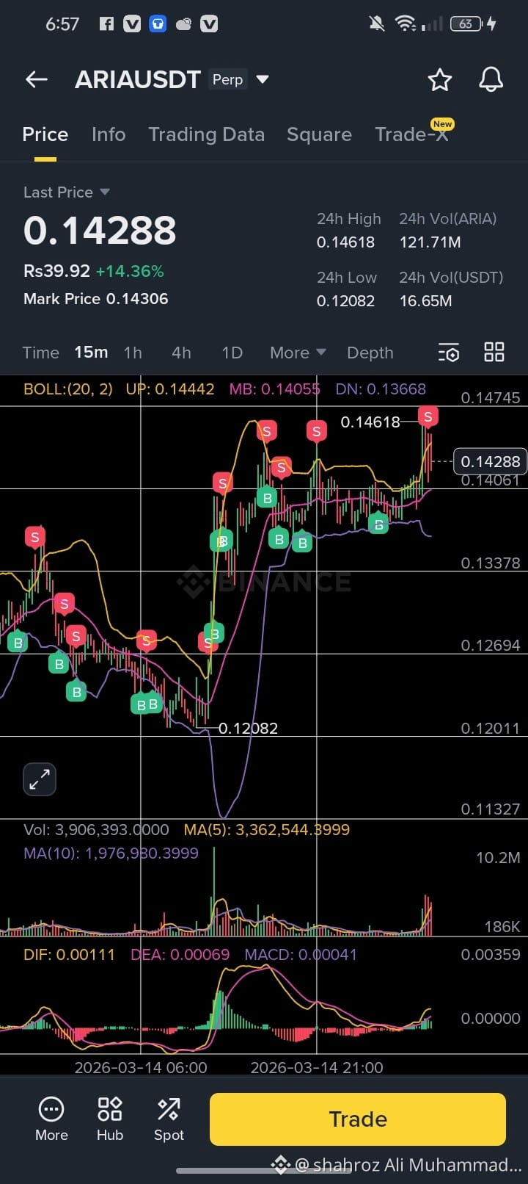Tap the current price tag 0.14288 on axis

491,461
